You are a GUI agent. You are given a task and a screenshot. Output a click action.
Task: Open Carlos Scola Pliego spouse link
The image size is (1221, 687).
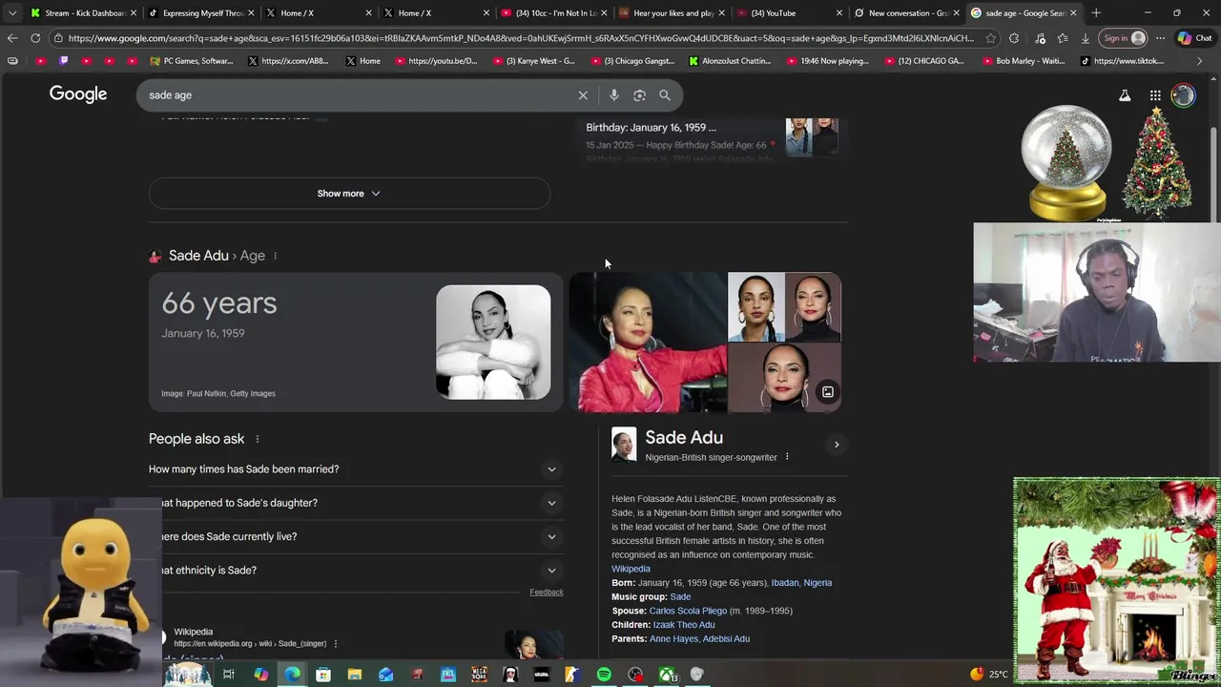pyautogui.click(x=688, y=611)
